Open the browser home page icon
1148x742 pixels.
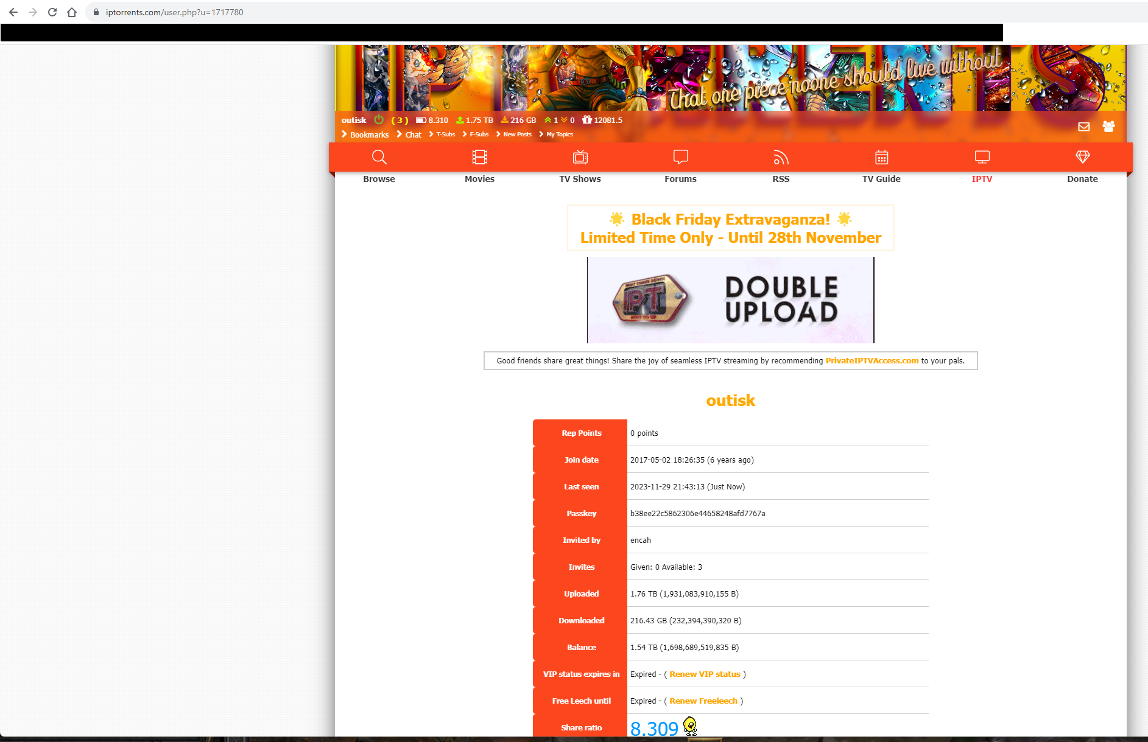pos(72,12)
